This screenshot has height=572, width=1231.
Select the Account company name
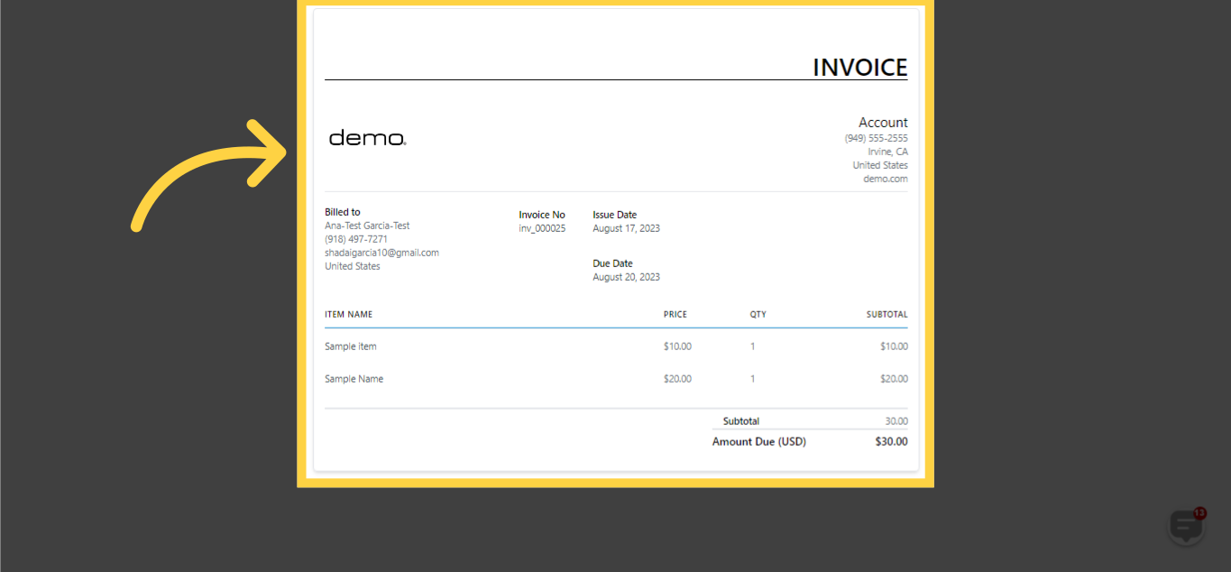(883, 123)
